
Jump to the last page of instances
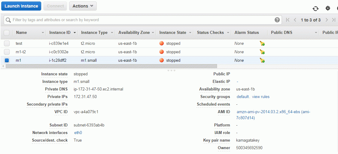click(333, 20)
